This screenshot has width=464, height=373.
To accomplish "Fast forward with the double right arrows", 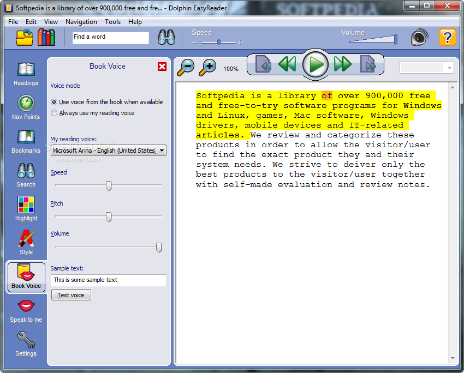I will 343,64.
